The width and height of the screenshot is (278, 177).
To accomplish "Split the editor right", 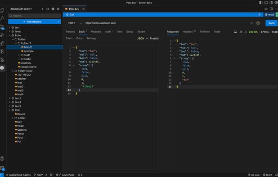I will (x=271, y=9).
